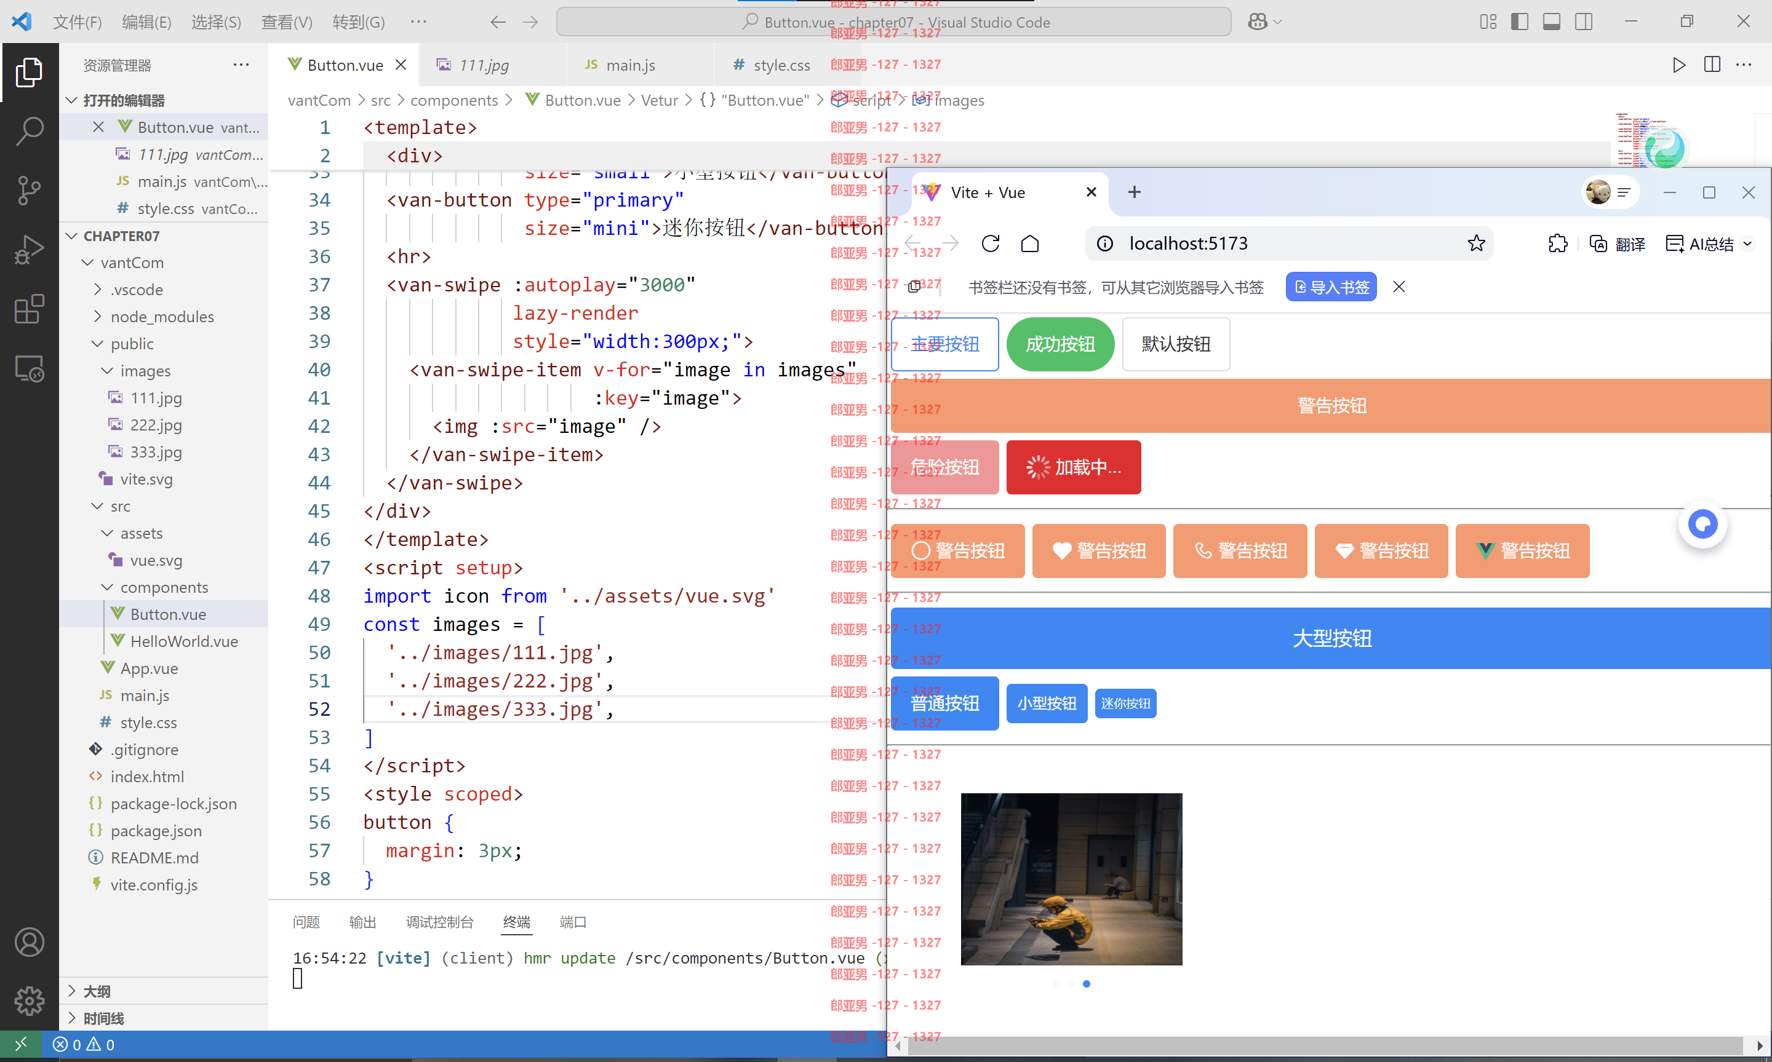
Task: Toggle the primary sidebar visibility
Action: click(1519, 22)
